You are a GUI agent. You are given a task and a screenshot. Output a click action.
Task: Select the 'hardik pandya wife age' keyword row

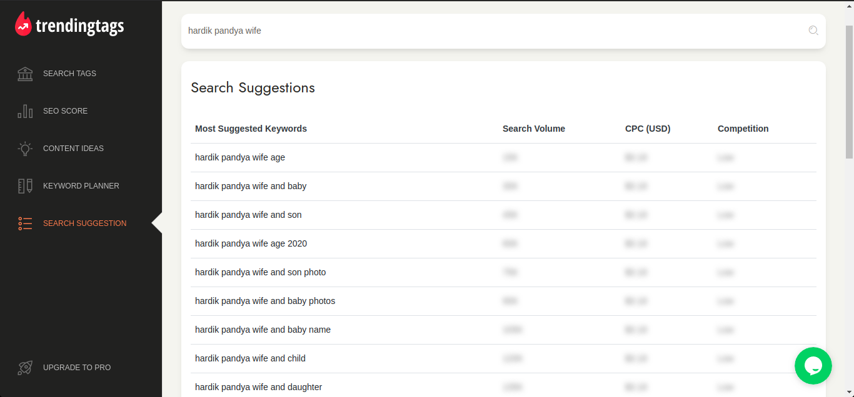(240, 157)
